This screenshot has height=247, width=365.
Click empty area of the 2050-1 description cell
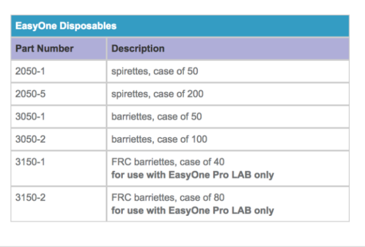[x=274, y=71]
